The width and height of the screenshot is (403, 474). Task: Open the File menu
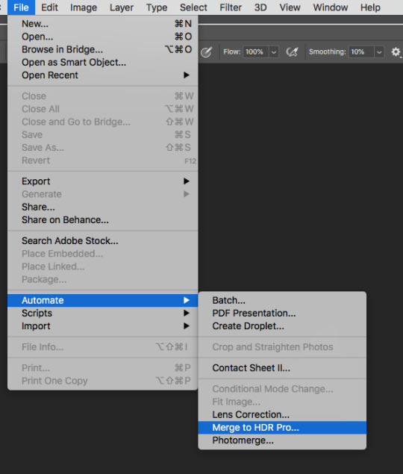pyautogui.click(x=21, y=7)
